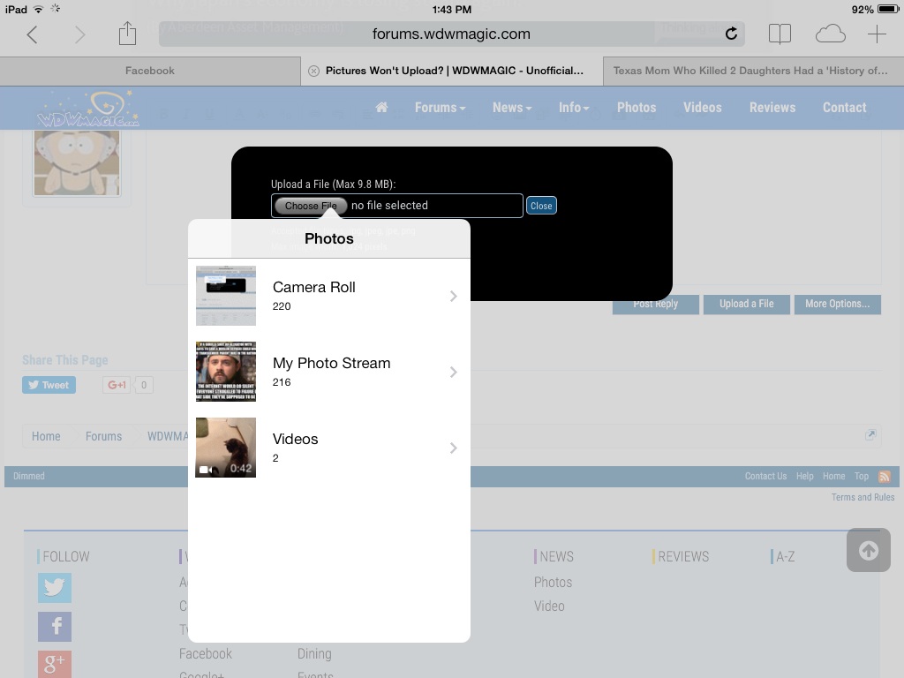This screenshot has width=904, height=678.
Task: Add a new tab with plus icon
Action: coord(877,34)
